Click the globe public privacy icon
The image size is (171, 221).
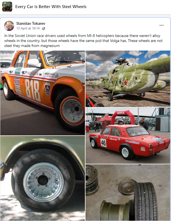44,28
